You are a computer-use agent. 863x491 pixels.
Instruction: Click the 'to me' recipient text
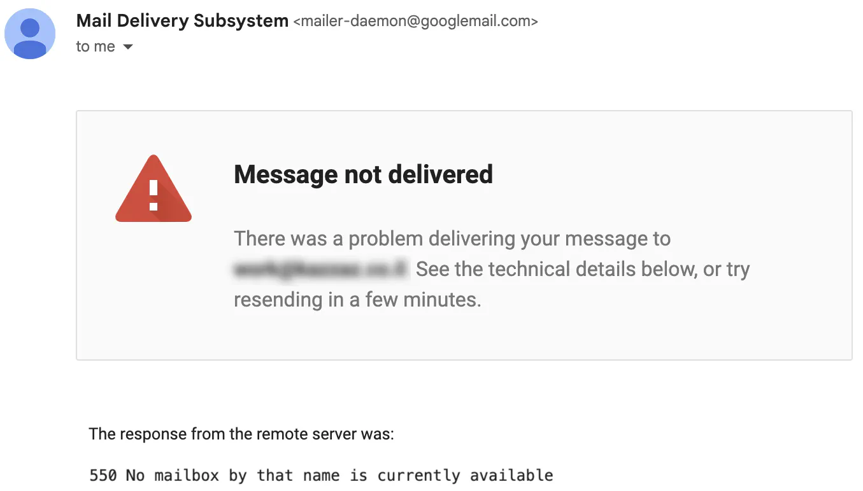pos(96,46)
